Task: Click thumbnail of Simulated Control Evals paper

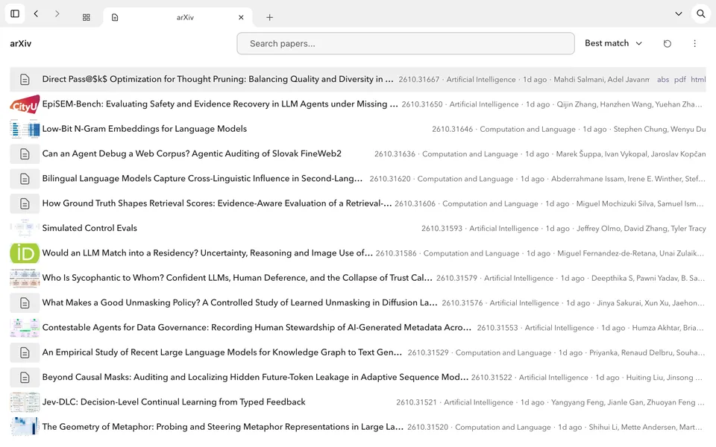Action: point(25,228)
